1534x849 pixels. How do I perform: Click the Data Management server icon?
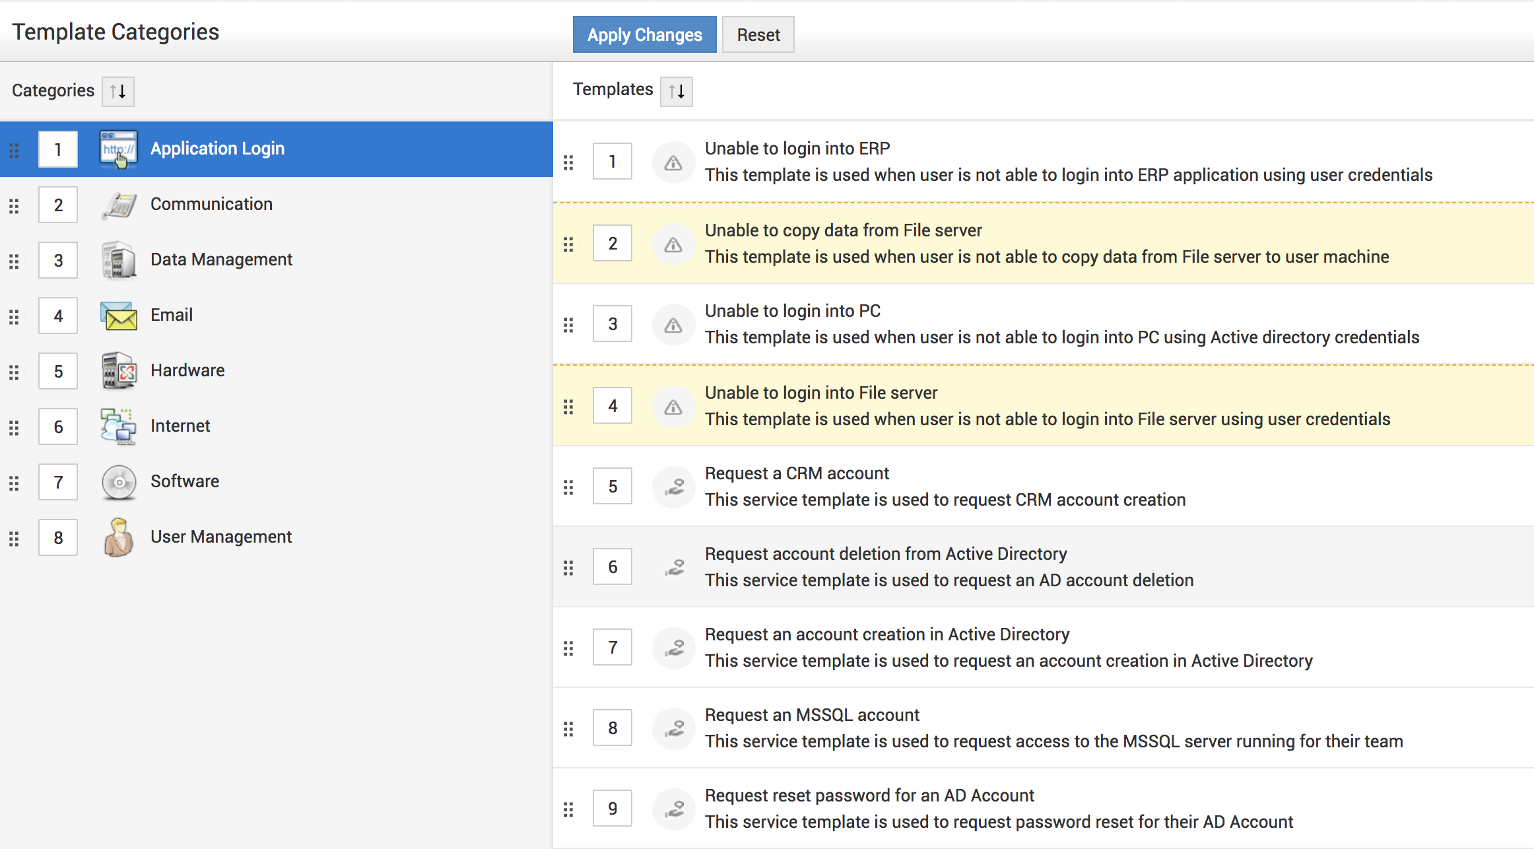pyautogui.click(x=119, y=260)
